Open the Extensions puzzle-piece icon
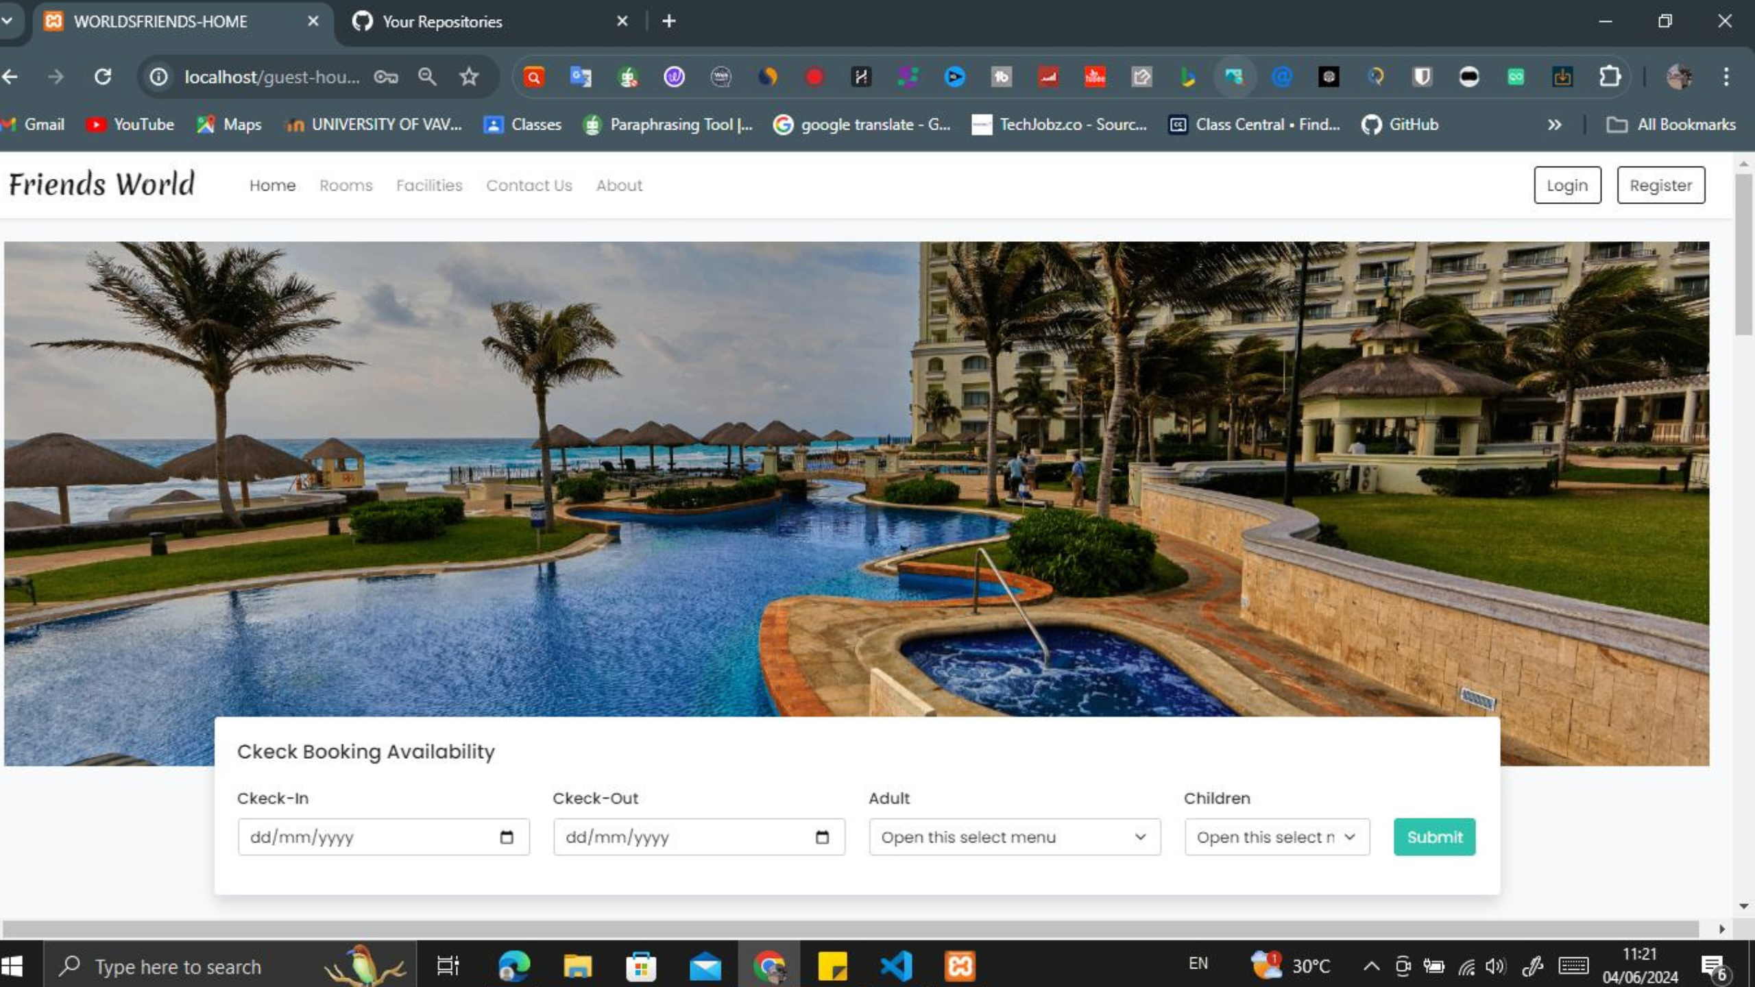Viewport: 1755px width, 987px height. pyautogui.click(x=1609, y=77)
